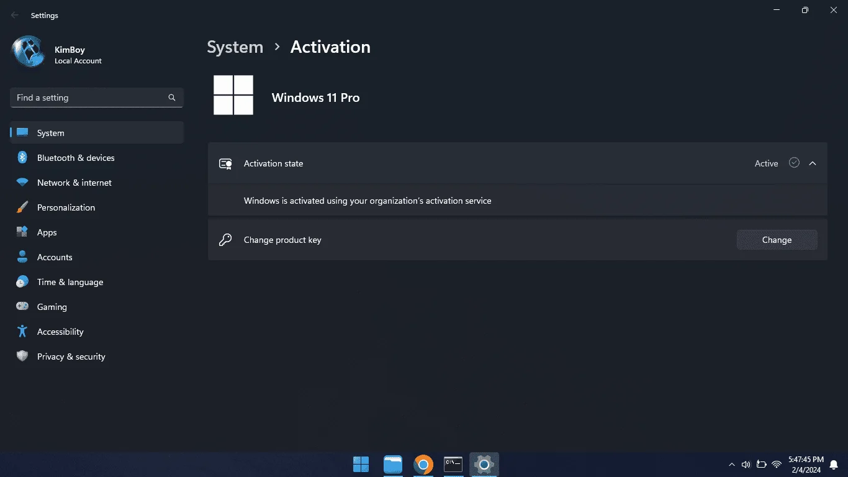
Task: Go to Network & internet settings
Action: [97, 183]
